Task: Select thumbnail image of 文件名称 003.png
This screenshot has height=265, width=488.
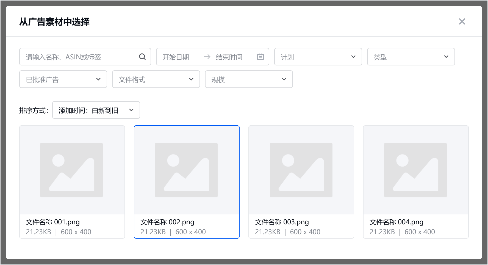Action: click(x=301, y=170)
